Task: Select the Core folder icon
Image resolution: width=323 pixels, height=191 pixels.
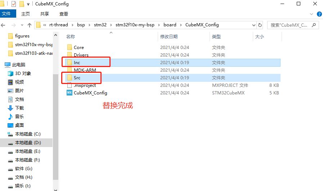Action: [69, 47]
